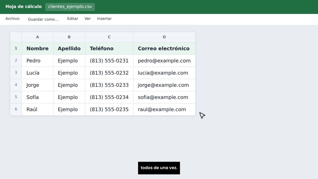318x179 pixels.
Task: Select email cell sofia@example.com
Action: tap(164, 97)
